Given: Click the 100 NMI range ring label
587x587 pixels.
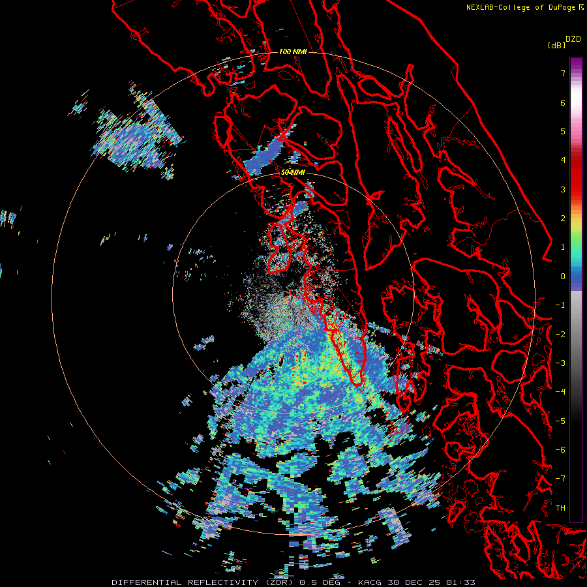Looking at the screenshot, I should 293,52.
